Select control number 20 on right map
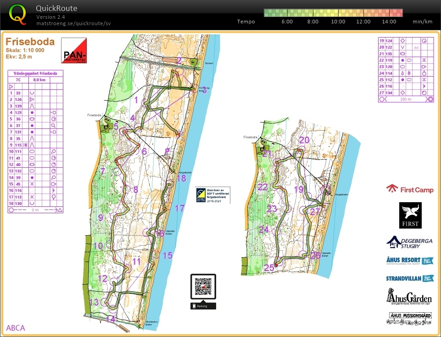441x337 pixels. (304, 140)
